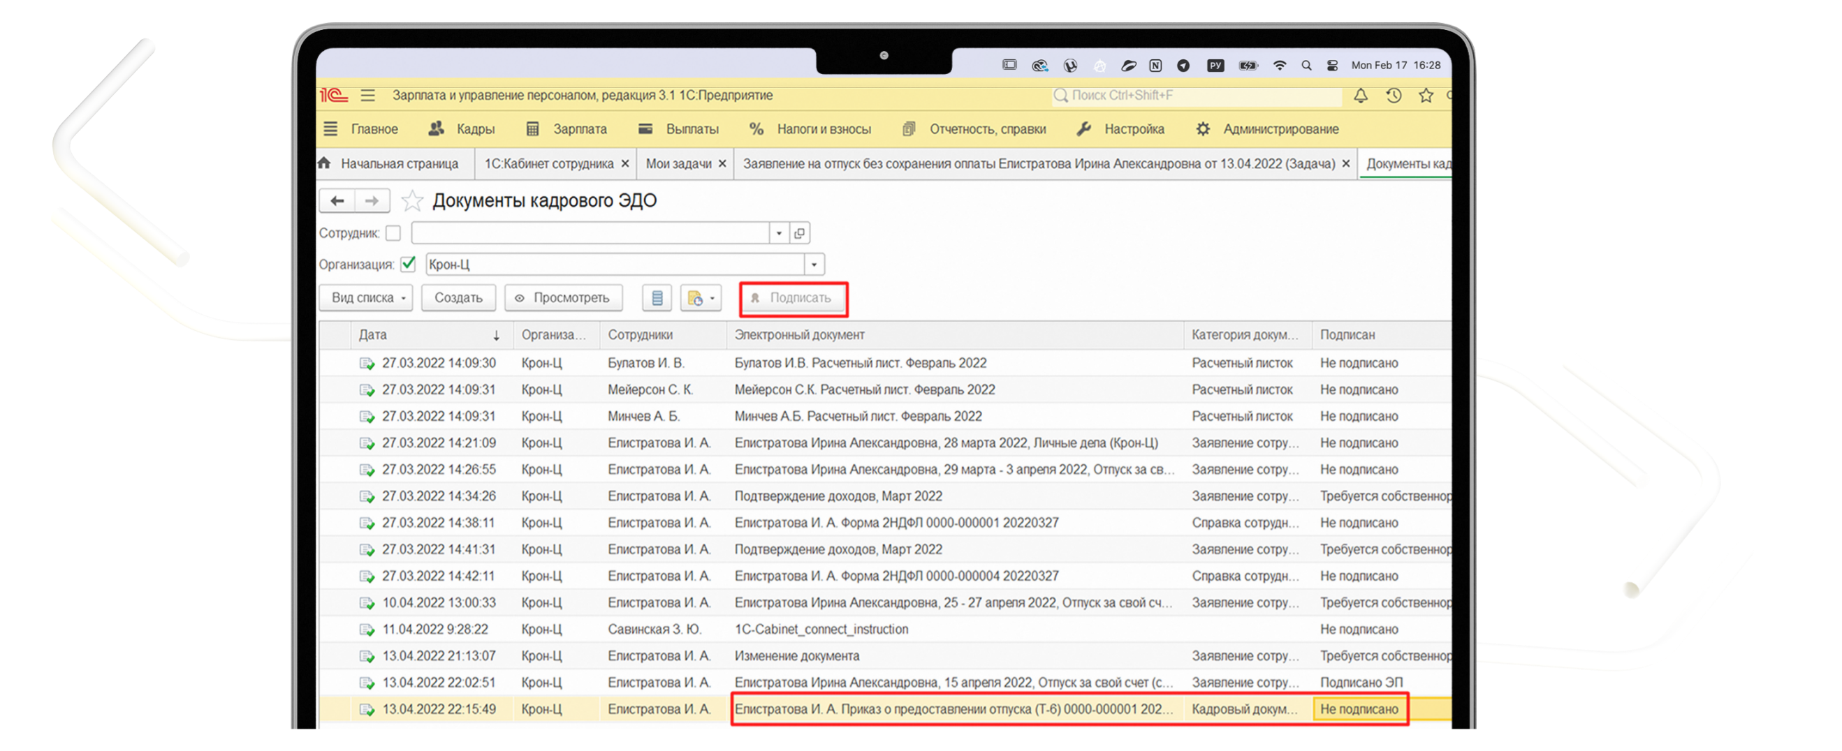
Task: Click the back navigation arrow
Action: click(x=337, y=201)
